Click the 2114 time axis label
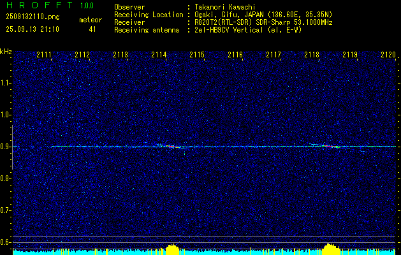Viewport: 401px width, 255px height. point(159,55)
